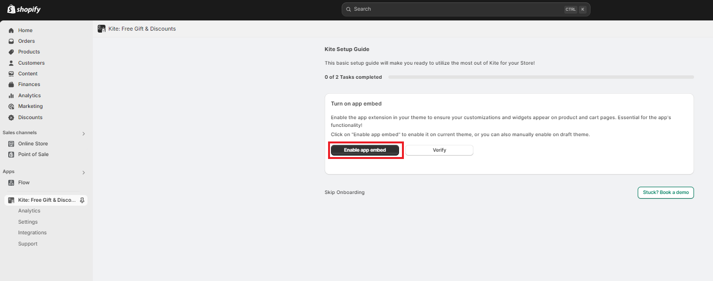This screenshot has width=713, height=281.
Task: Open Home via its house icon
Action: point(11,31)
